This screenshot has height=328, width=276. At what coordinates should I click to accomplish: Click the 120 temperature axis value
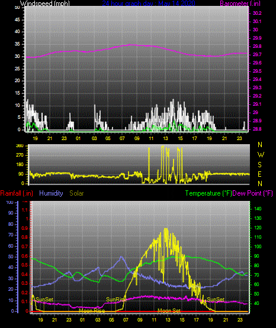click(258, 228)
